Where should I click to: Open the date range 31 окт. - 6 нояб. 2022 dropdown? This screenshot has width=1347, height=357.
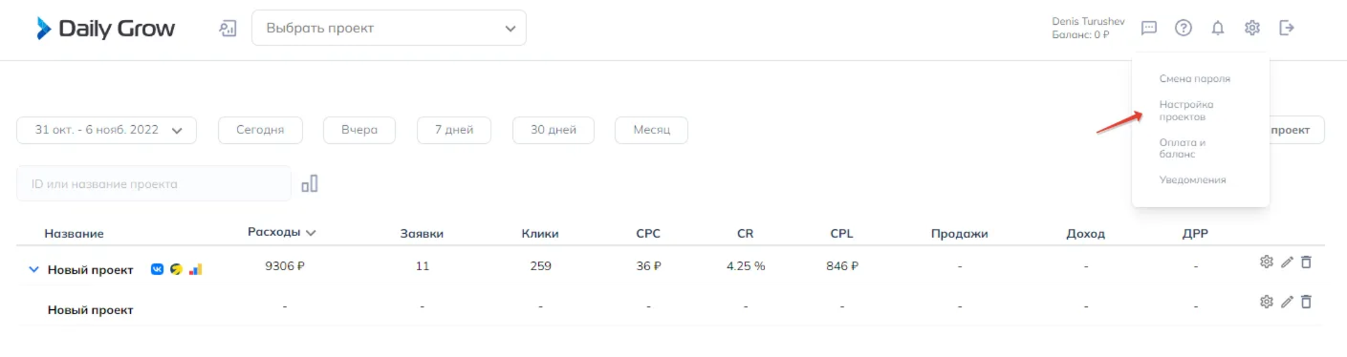click(x=107, y=130)
